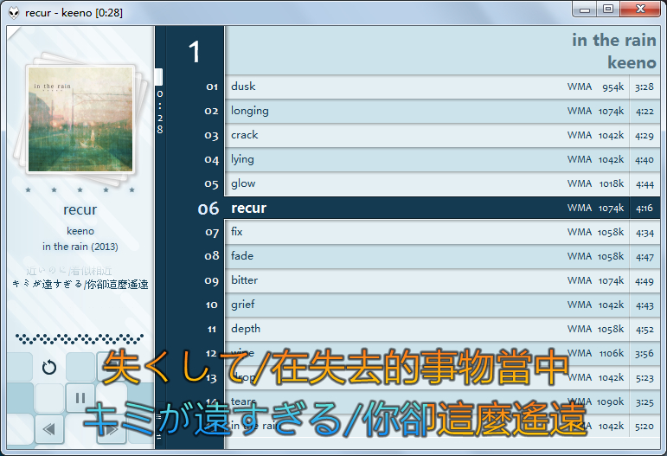The height and width of the screenshot is (456, 667).
Task: Adjust the zigzag dotted volume bar
Action: 80,339
